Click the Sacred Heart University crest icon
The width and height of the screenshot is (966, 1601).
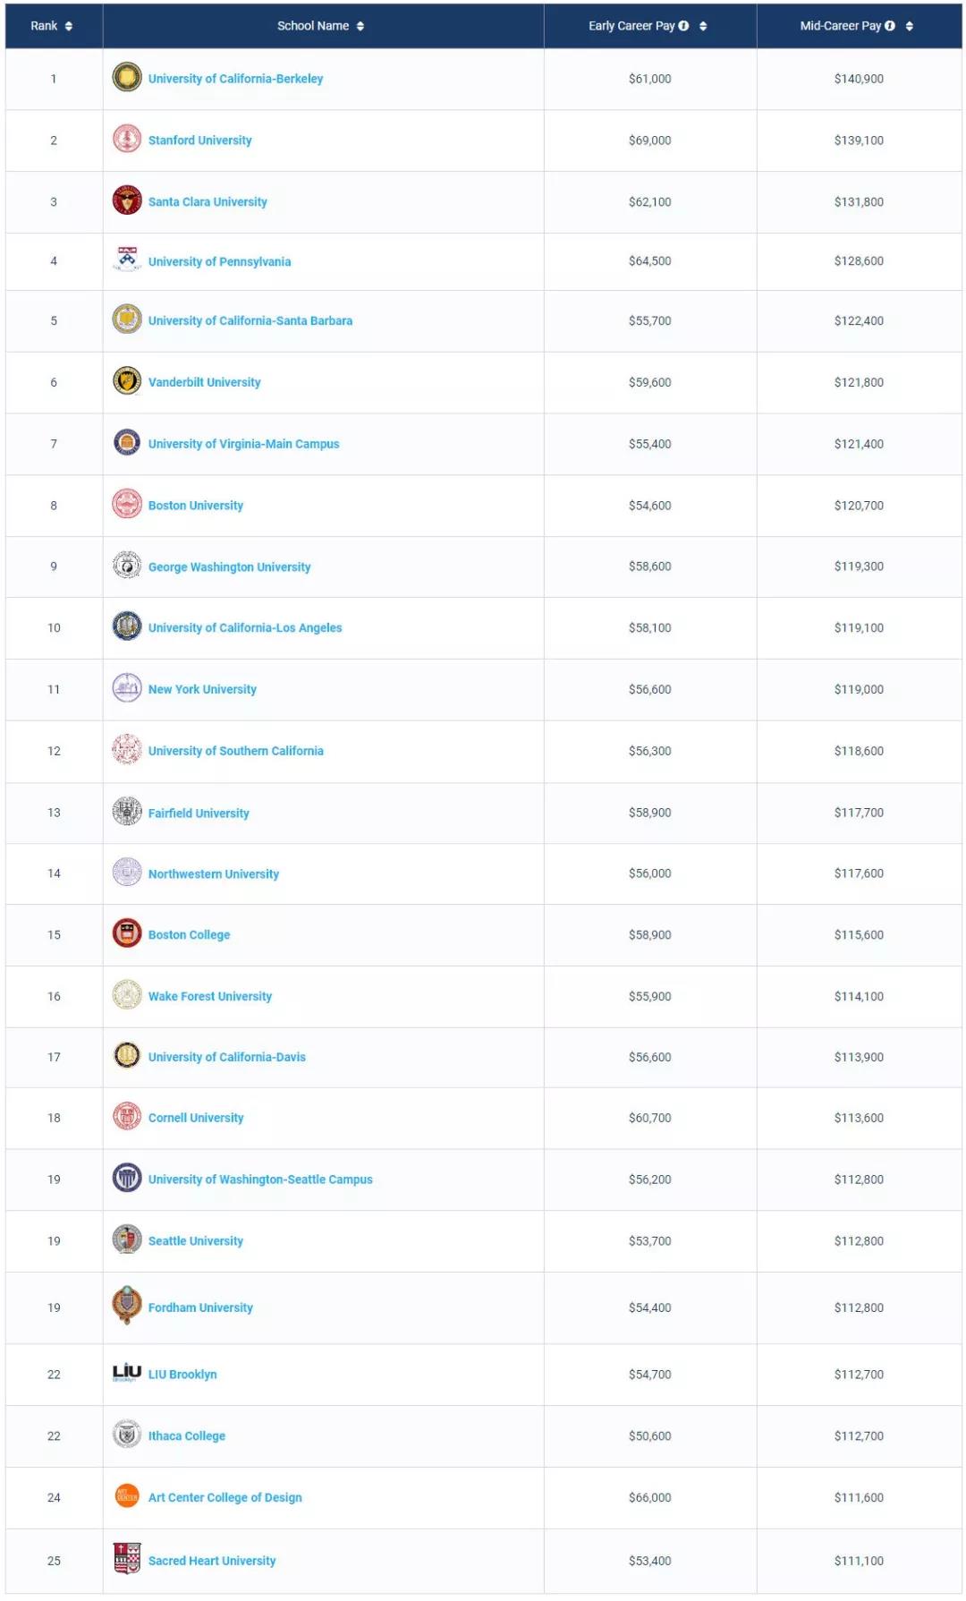point(127,1559)
